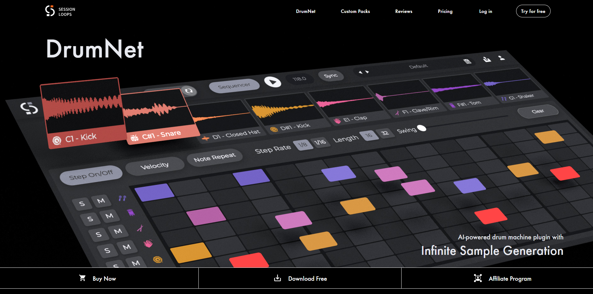Click the purple tom drum row icon

(x=131, y=213)
